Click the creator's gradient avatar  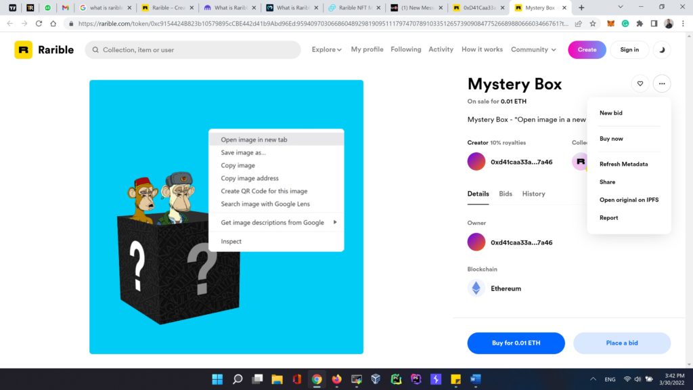click(476, 162)
